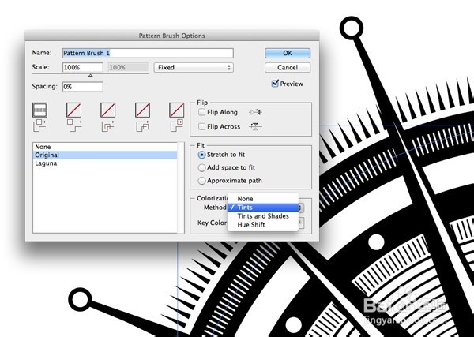Choose Hue Shift colorization method
474x337 pixels.
click(263, 225)
